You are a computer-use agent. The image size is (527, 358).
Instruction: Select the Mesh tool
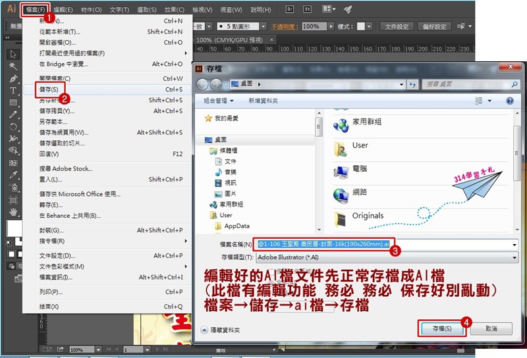pos(13,163)
